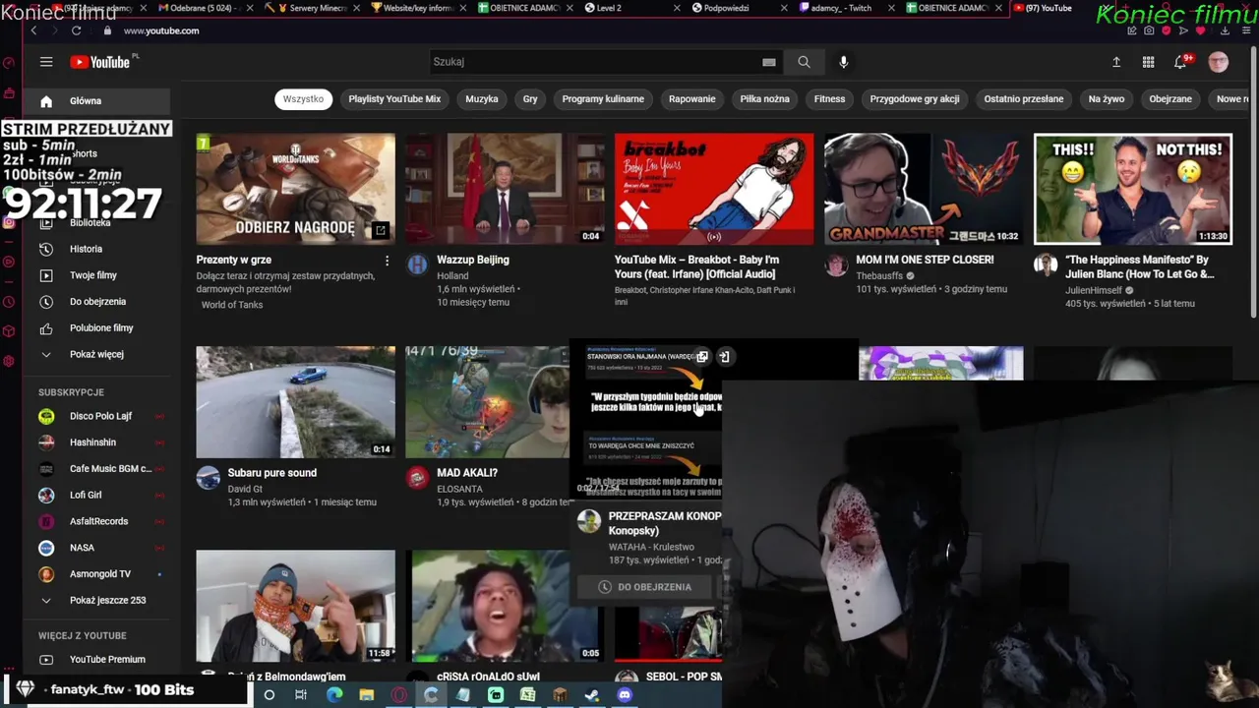Open Główna in sidebar

click(96, 101)
